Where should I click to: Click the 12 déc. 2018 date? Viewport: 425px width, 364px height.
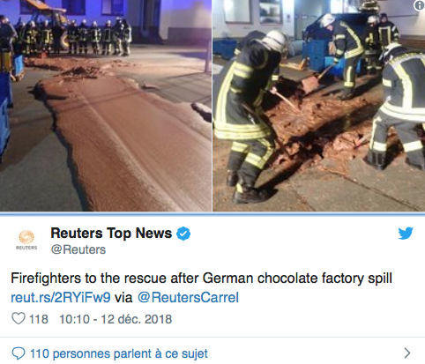click(x=137, y=319)
